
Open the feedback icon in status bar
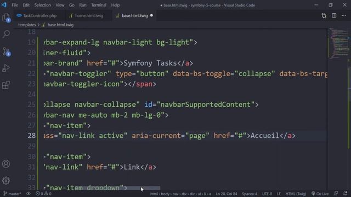click(336, 194)
